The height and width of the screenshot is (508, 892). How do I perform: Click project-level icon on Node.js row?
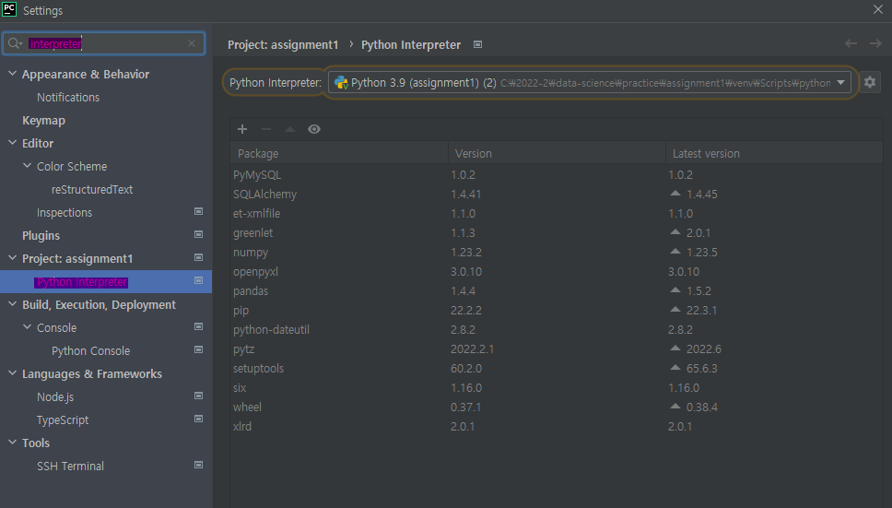point(198,396)
